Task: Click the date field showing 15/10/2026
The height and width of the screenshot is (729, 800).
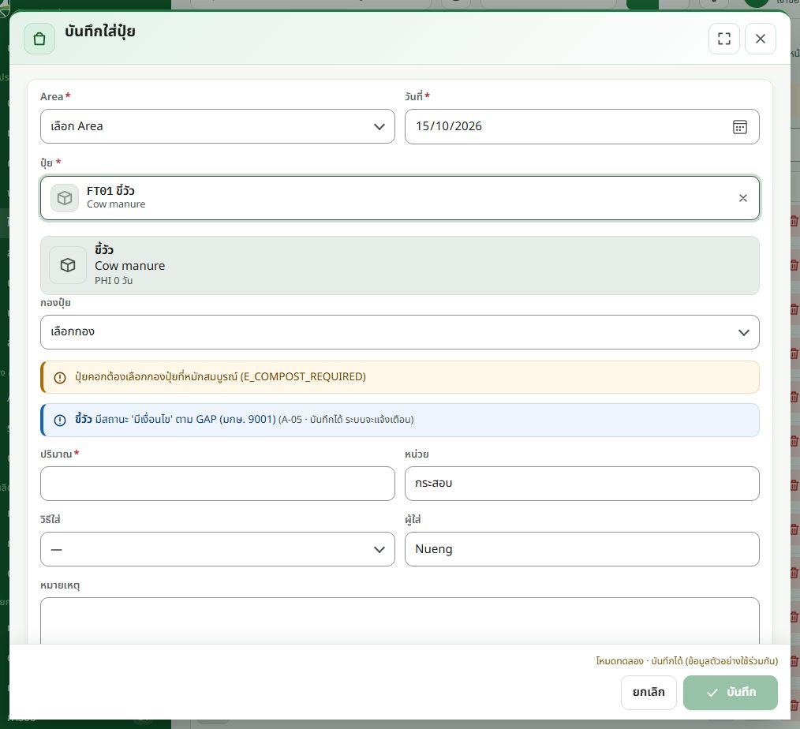Action: coord(581,126)
